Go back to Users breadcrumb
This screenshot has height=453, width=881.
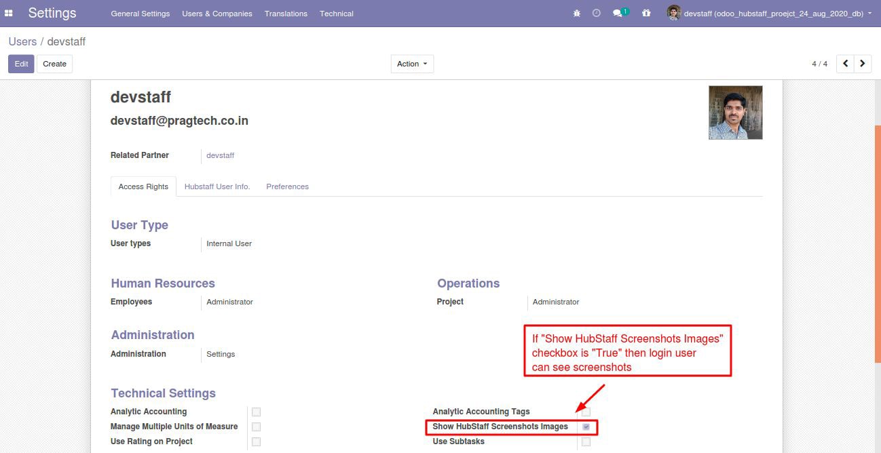tap(22, 41)
